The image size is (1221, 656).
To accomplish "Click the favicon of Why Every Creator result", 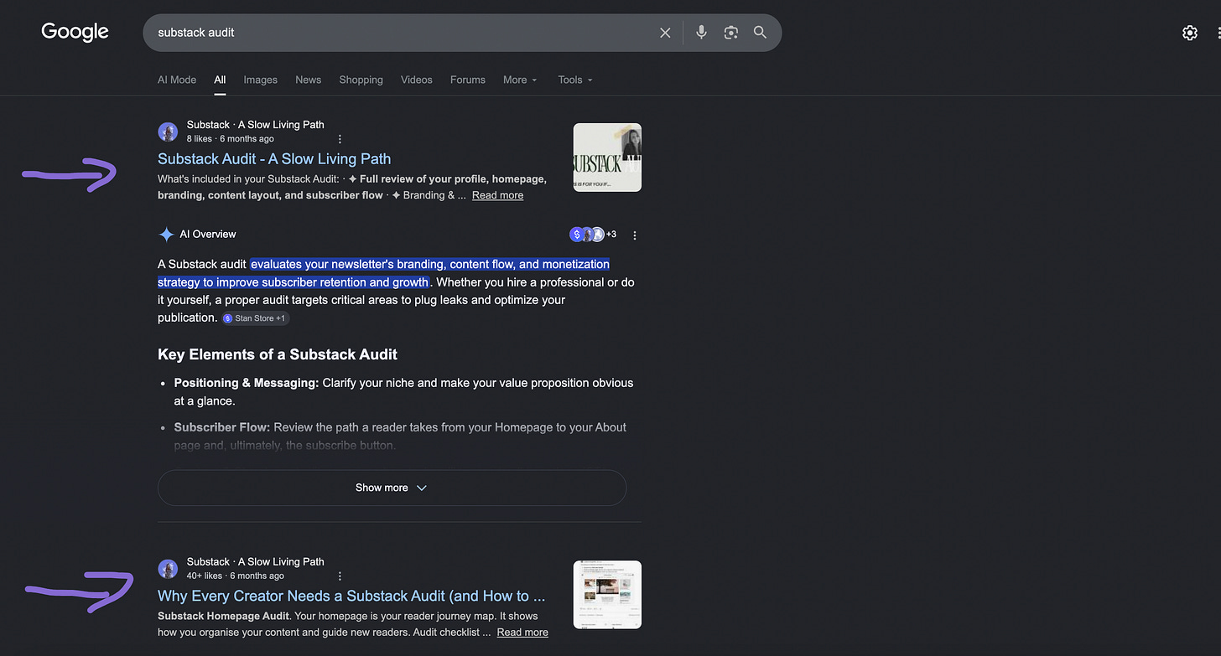I will [168, 569].
